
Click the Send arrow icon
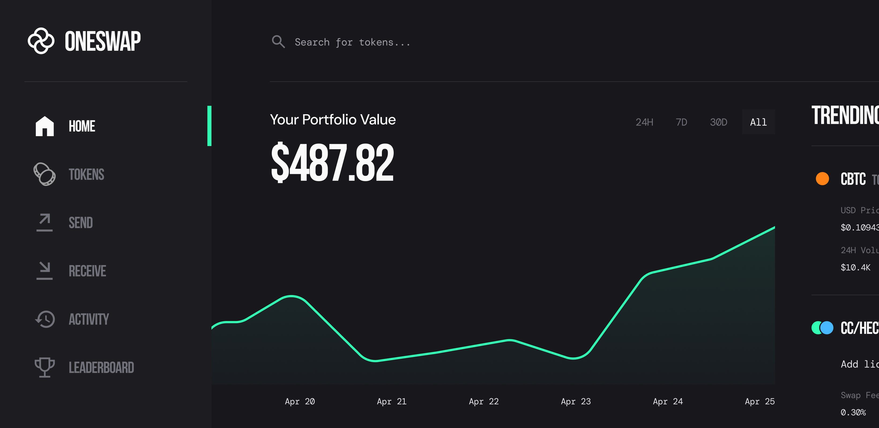[45, 222]
